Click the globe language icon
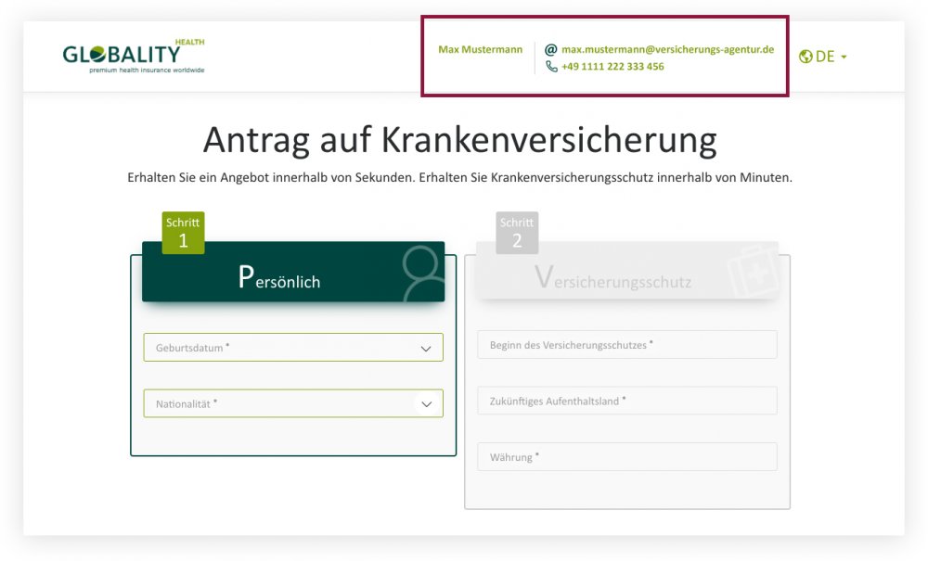 click(806, 57)
